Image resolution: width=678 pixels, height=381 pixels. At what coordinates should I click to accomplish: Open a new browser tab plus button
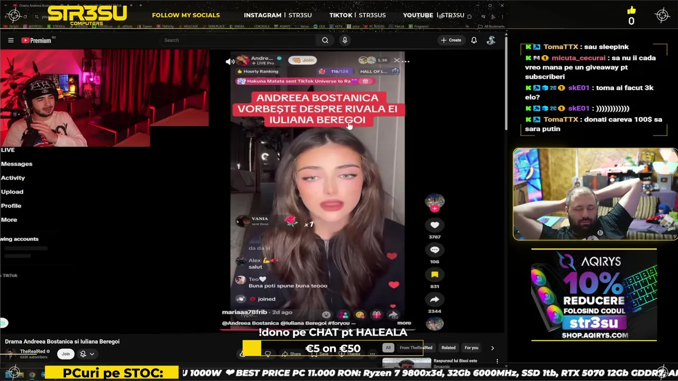pos(141,5)
